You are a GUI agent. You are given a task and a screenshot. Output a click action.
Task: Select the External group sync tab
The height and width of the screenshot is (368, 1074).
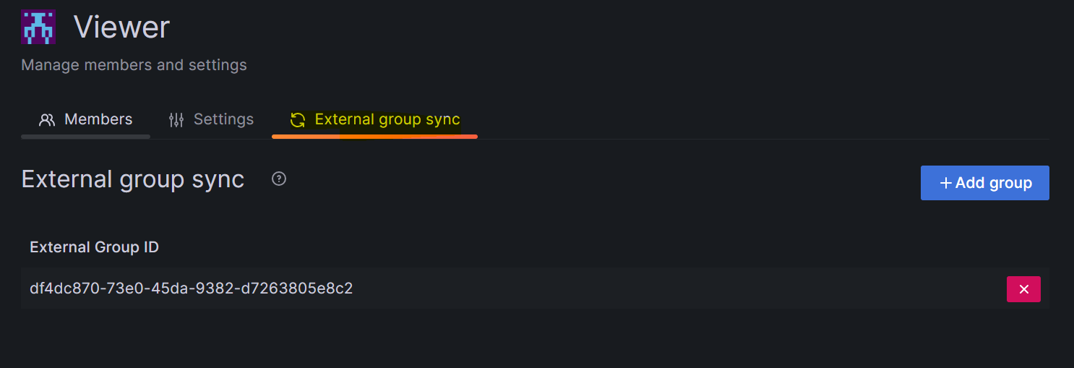(x=387, y=119)
